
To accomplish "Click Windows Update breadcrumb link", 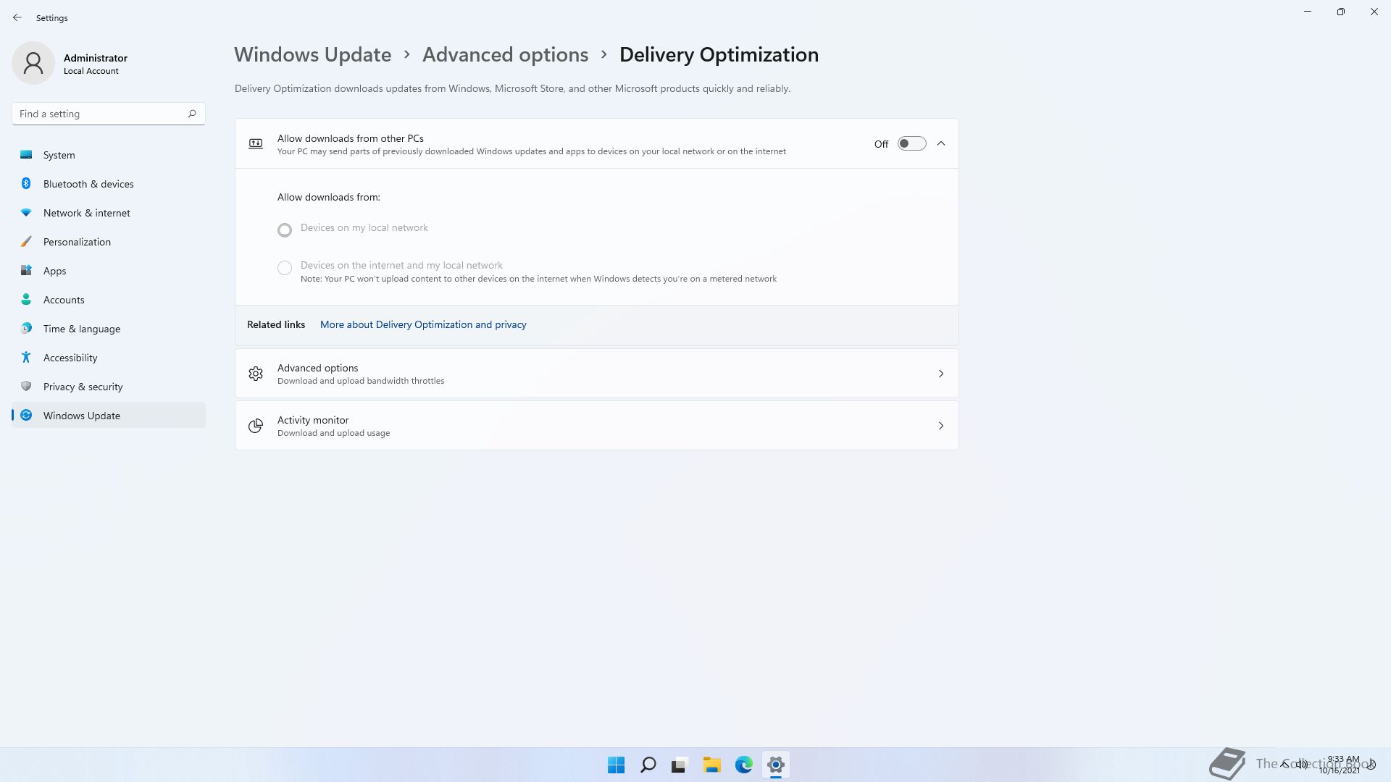I will (312, 54).
